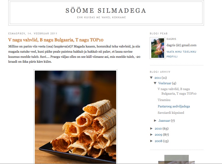Image resolution: width=222 pixels, height=164 pixels.
Task: Open the Veebruar archive link
Action: 165,83
